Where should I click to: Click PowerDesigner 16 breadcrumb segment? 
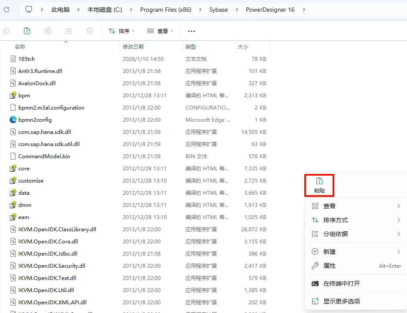270,10
